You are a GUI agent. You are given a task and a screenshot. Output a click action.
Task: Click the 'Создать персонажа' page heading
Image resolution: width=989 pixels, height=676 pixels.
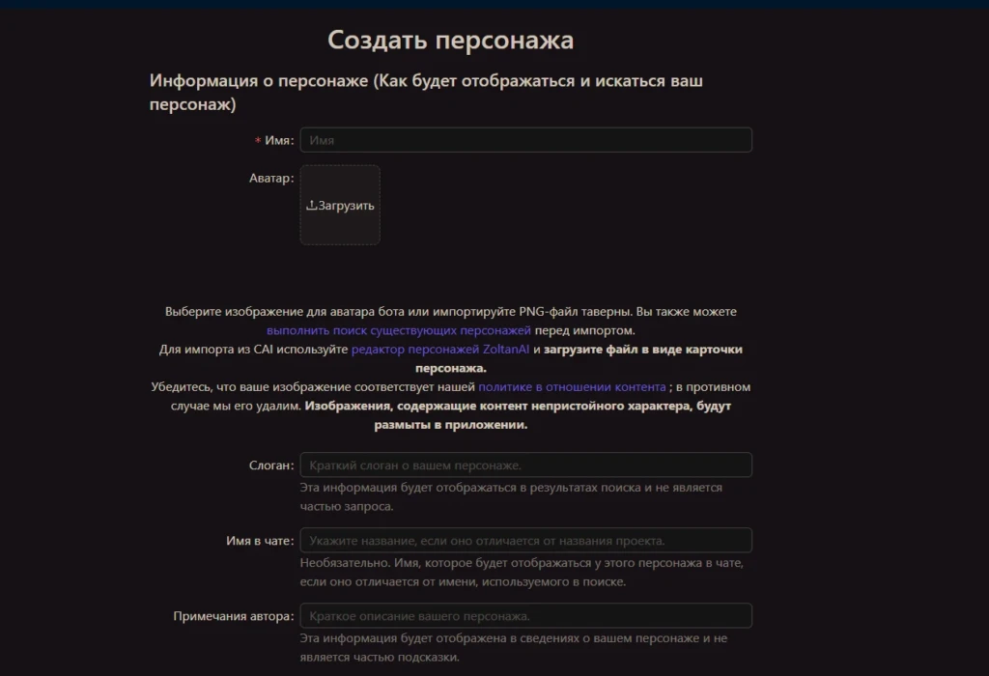pos(450,40)
